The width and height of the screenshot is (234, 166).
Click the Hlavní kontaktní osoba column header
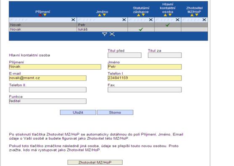coord(168,8)
